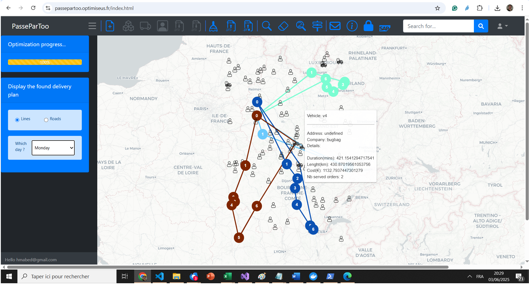The image size is (529, 297).
Task: Click the browser back arrow
Action: coord(9,8)
